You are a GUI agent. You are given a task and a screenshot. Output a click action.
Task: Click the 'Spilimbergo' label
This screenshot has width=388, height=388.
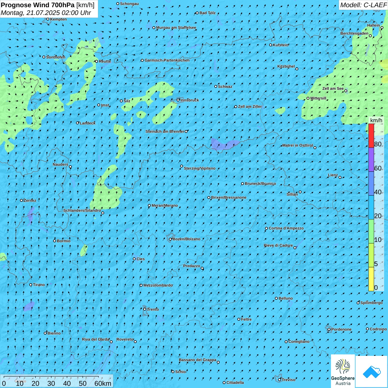[371, 303]
